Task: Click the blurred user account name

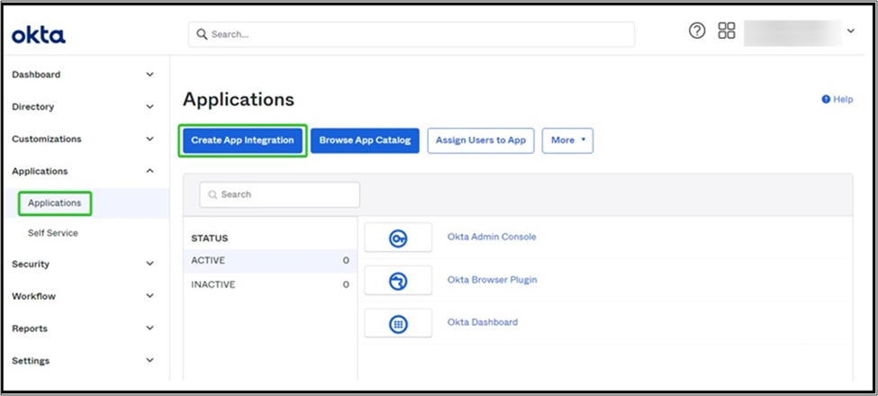Action: (x=792, y=33)
